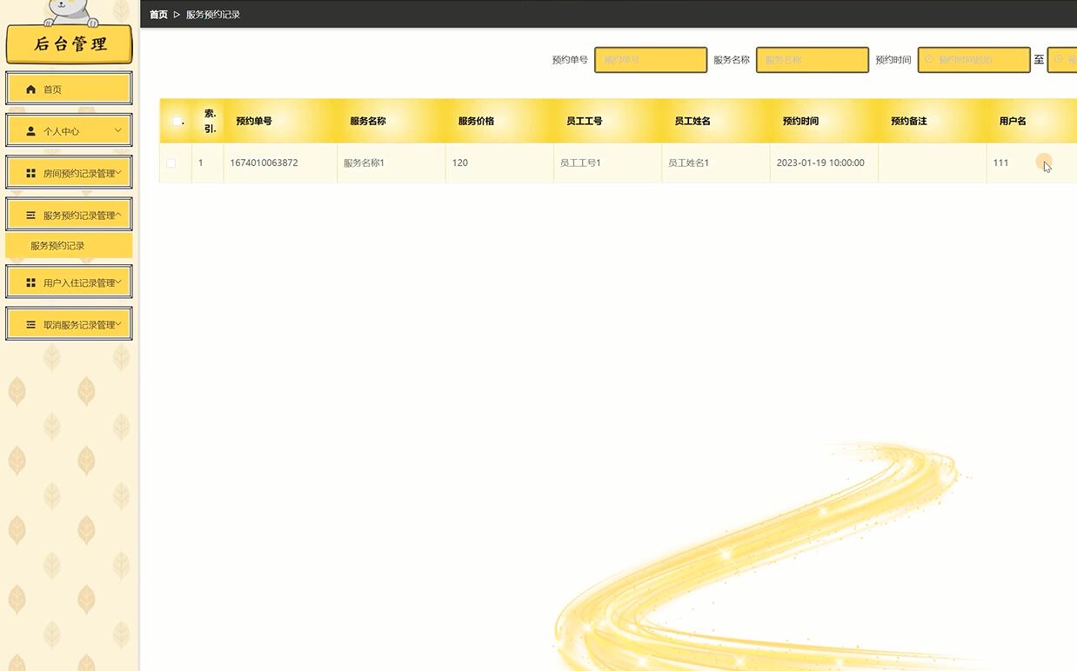Click the list icon beside 取消服务记录管理
1077x671 pixels.
tap(31, 324)
